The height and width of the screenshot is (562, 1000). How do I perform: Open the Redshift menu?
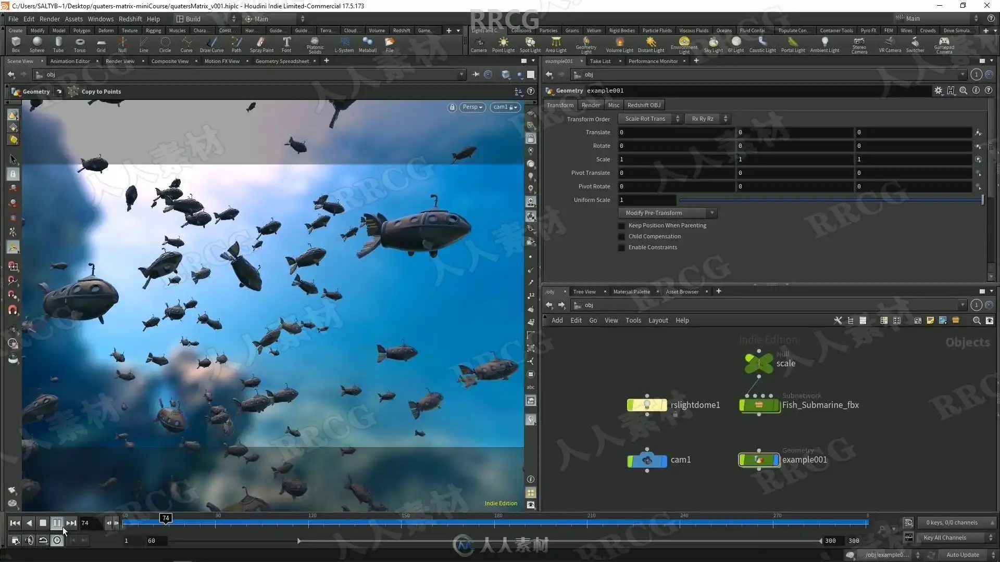pos(130,19)
